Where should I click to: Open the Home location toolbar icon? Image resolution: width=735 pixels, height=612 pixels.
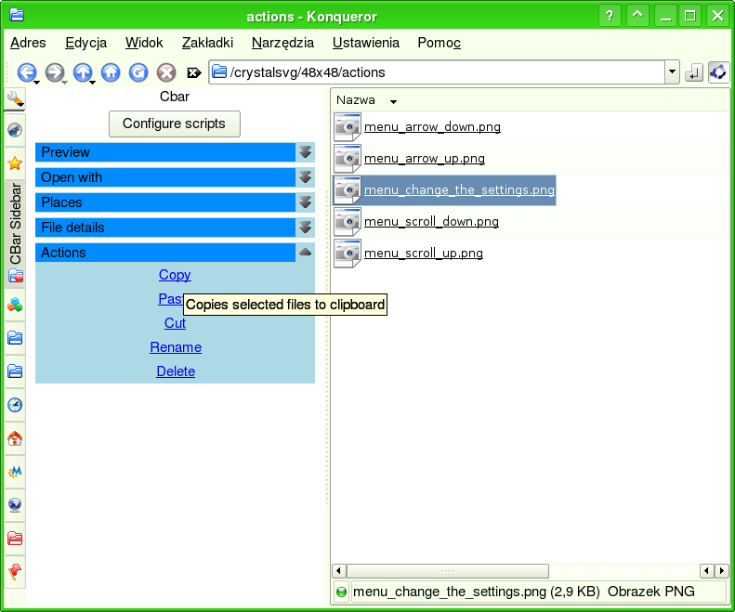pos(111,72)
